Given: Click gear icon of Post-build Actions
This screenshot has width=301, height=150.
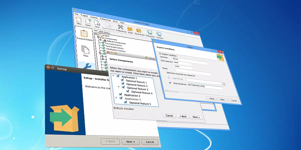Looking at the screenshot, I should 103,46.
